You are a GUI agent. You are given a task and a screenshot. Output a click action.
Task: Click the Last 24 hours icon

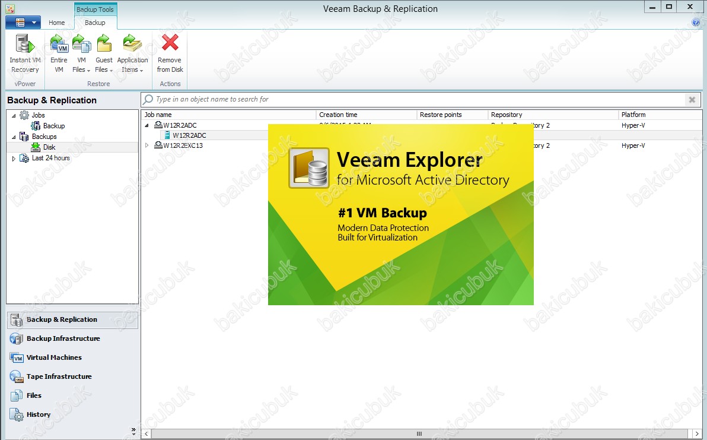click(24, 158)
